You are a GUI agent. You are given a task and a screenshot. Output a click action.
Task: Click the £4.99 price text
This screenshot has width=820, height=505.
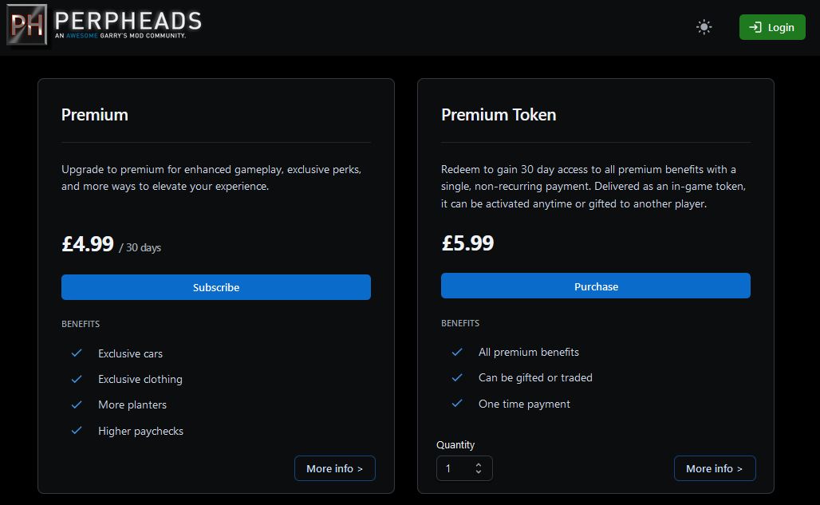(88, 244)
